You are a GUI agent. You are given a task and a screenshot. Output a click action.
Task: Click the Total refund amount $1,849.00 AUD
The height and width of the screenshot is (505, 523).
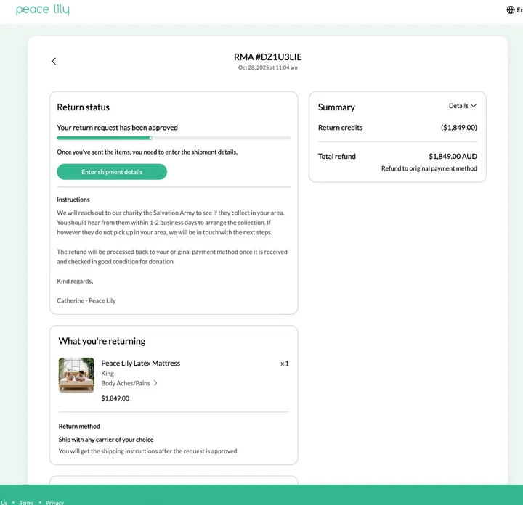453,156
